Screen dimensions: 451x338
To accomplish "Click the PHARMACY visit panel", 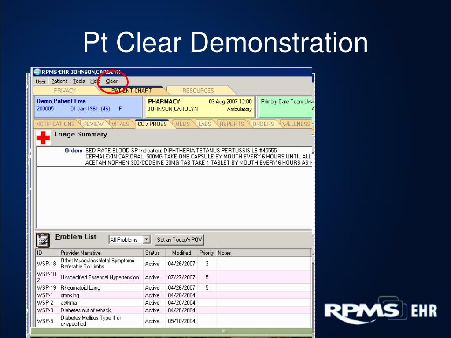I will coord(200,107).
